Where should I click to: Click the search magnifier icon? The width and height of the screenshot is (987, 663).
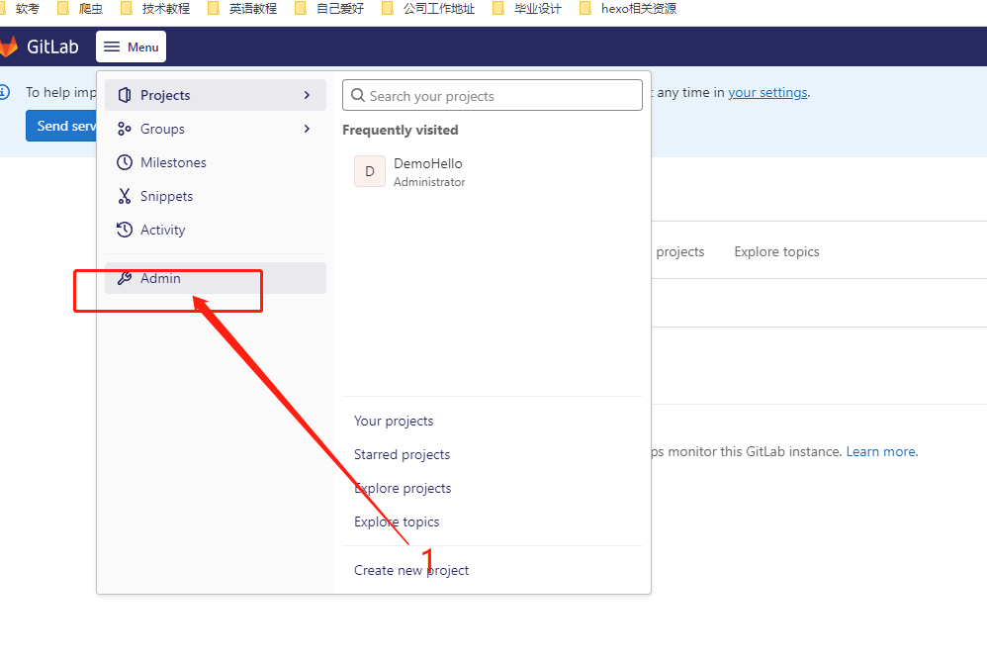click(358, 95)
